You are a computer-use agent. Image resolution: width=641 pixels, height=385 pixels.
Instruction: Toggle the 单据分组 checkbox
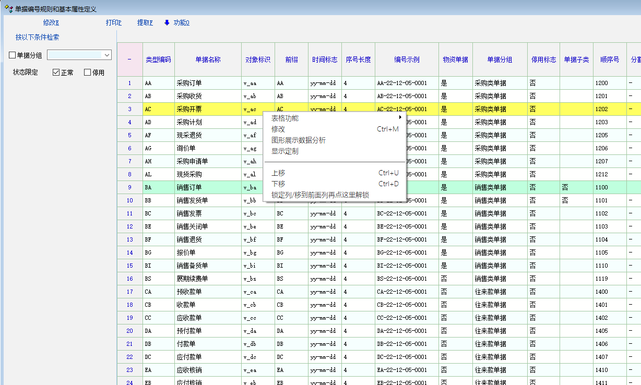(13, 55)
